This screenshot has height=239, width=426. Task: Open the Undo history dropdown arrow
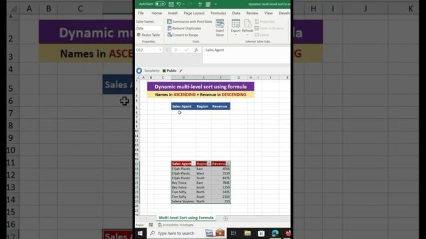click(184, 4)
